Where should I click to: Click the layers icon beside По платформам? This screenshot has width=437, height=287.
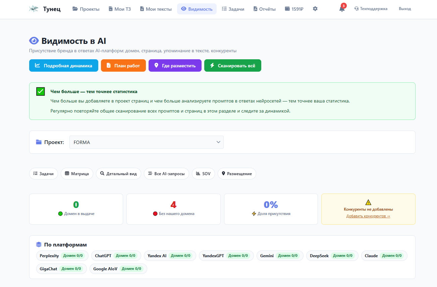(39, 245)
